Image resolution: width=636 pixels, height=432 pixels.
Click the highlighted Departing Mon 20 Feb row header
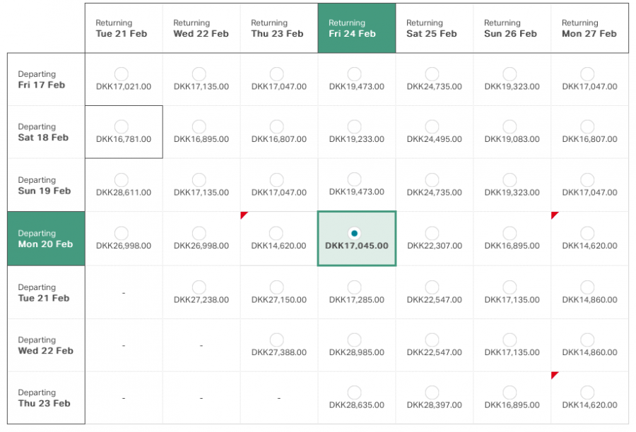coord(46,239)
